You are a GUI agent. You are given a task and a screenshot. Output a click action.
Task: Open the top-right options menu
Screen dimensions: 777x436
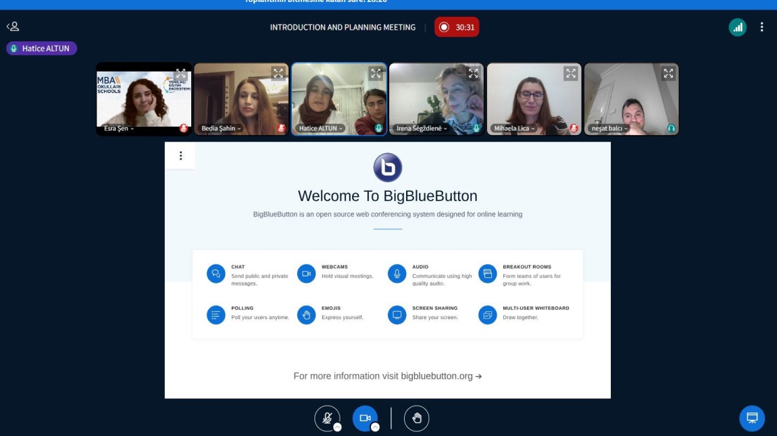click(x=761, y=27)
